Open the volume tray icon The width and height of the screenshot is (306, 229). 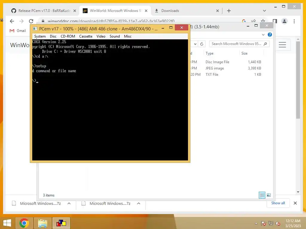[278, 223]
